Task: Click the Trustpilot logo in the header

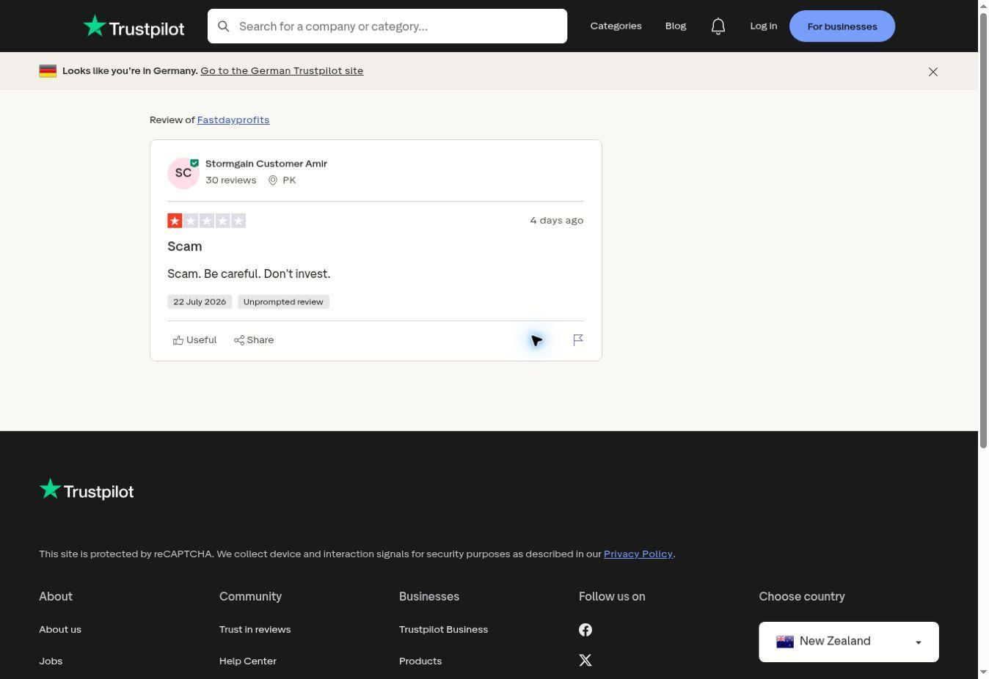Action: (x=134, y=26)
